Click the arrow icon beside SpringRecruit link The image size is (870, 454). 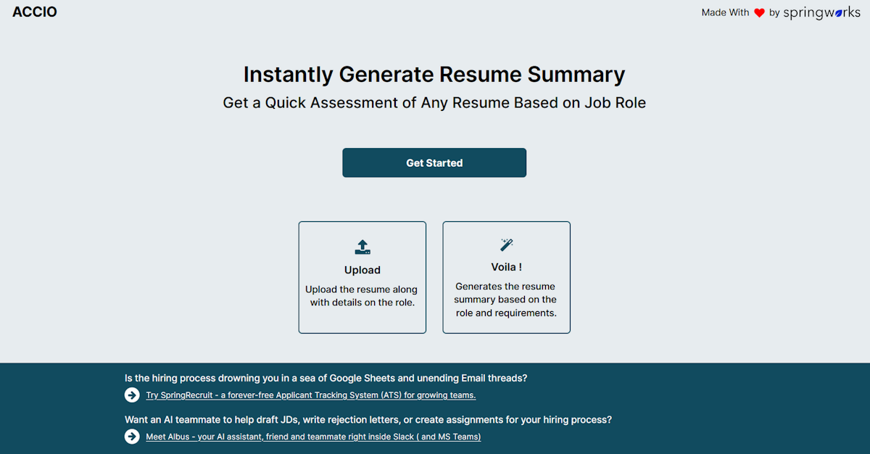click(x=132, y=395)
